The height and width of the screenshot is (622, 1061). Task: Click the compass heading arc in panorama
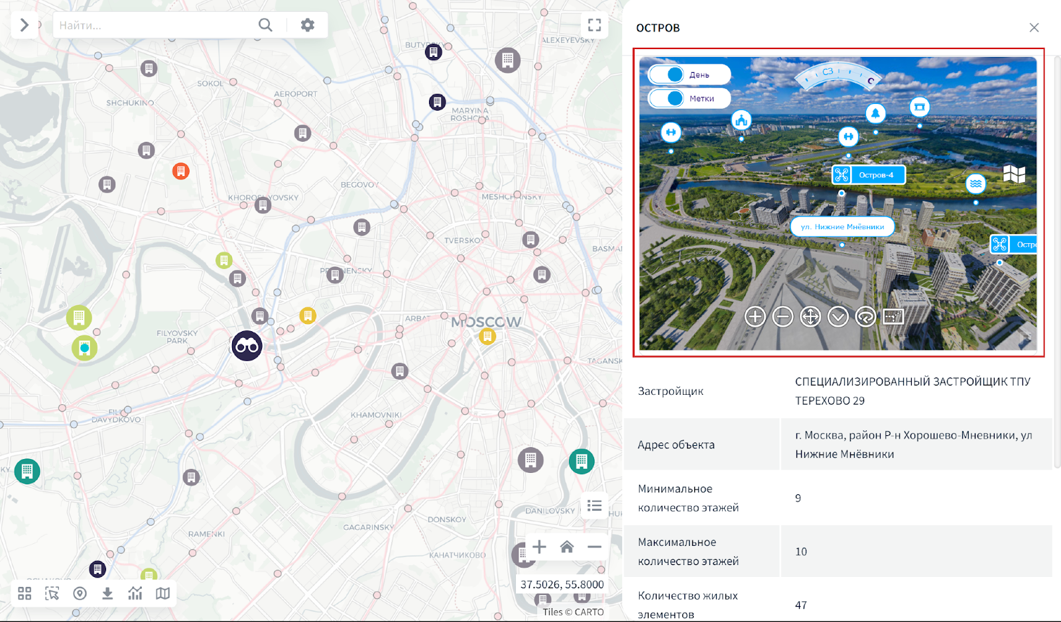pyautogui.click(x=839, y=76)
